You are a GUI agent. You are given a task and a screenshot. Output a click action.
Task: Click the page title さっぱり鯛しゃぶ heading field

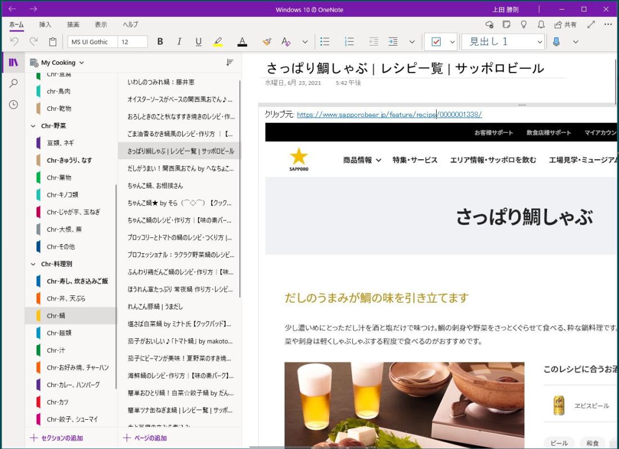pos(405,69)
